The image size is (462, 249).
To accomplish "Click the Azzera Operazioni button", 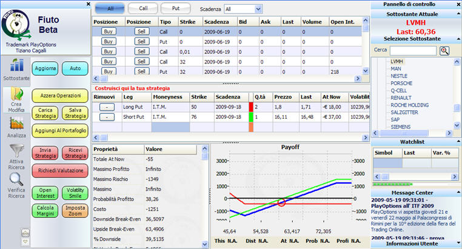I will point(60,96).
